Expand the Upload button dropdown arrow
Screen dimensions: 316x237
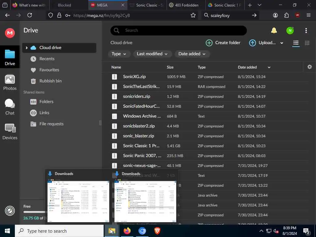tap(282, 43)
